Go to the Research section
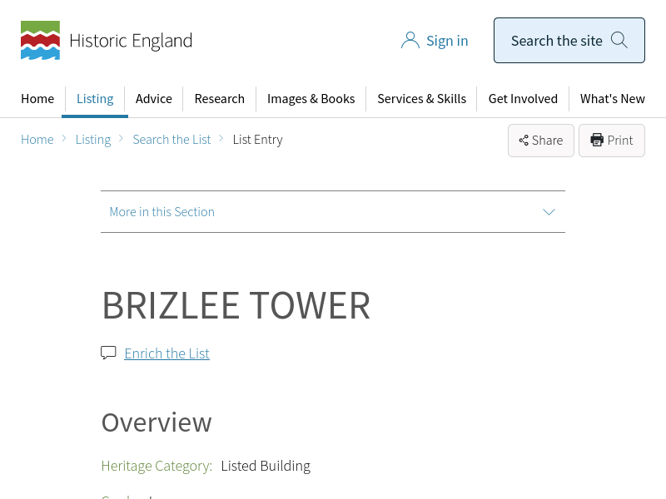666x499 pixels. (220, 99)
